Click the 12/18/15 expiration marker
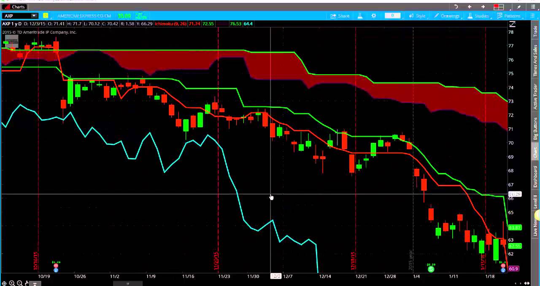Image resolution: width=540 pixels, height=286 pixels. pos(352,261)
